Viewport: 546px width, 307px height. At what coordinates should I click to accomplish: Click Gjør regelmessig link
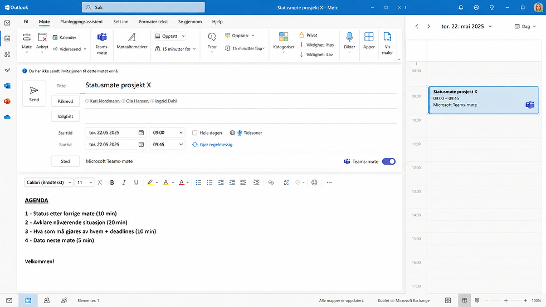point(212,145)
